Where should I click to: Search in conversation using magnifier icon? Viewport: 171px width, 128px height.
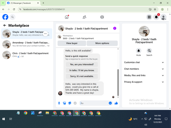point(149,51)
